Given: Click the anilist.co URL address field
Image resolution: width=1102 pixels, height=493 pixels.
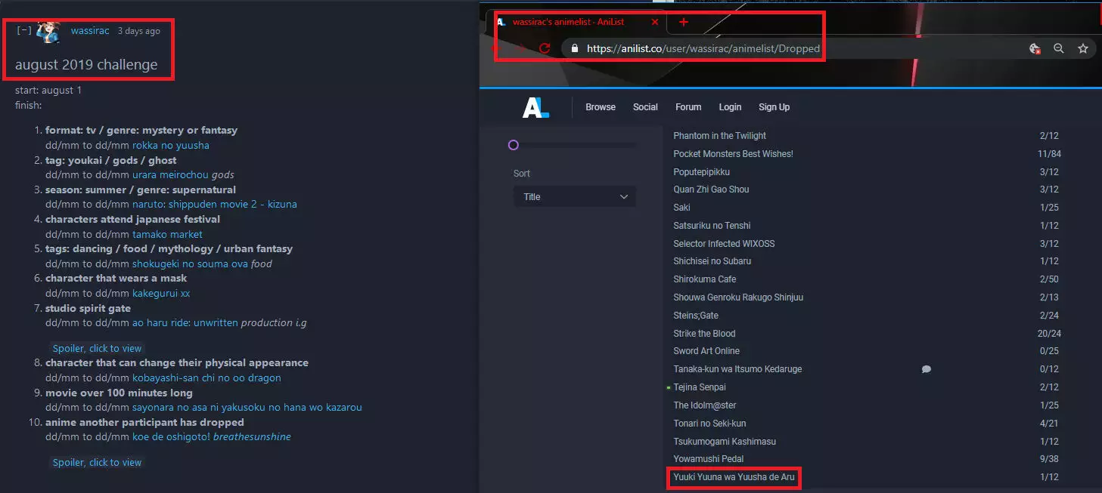Looking at the screenshot, I should pos(703,48).
